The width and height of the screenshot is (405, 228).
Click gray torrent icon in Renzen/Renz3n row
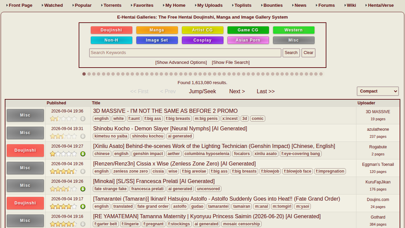click(83, 171)
